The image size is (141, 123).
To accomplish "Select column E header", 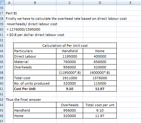I will coord(130,3).
